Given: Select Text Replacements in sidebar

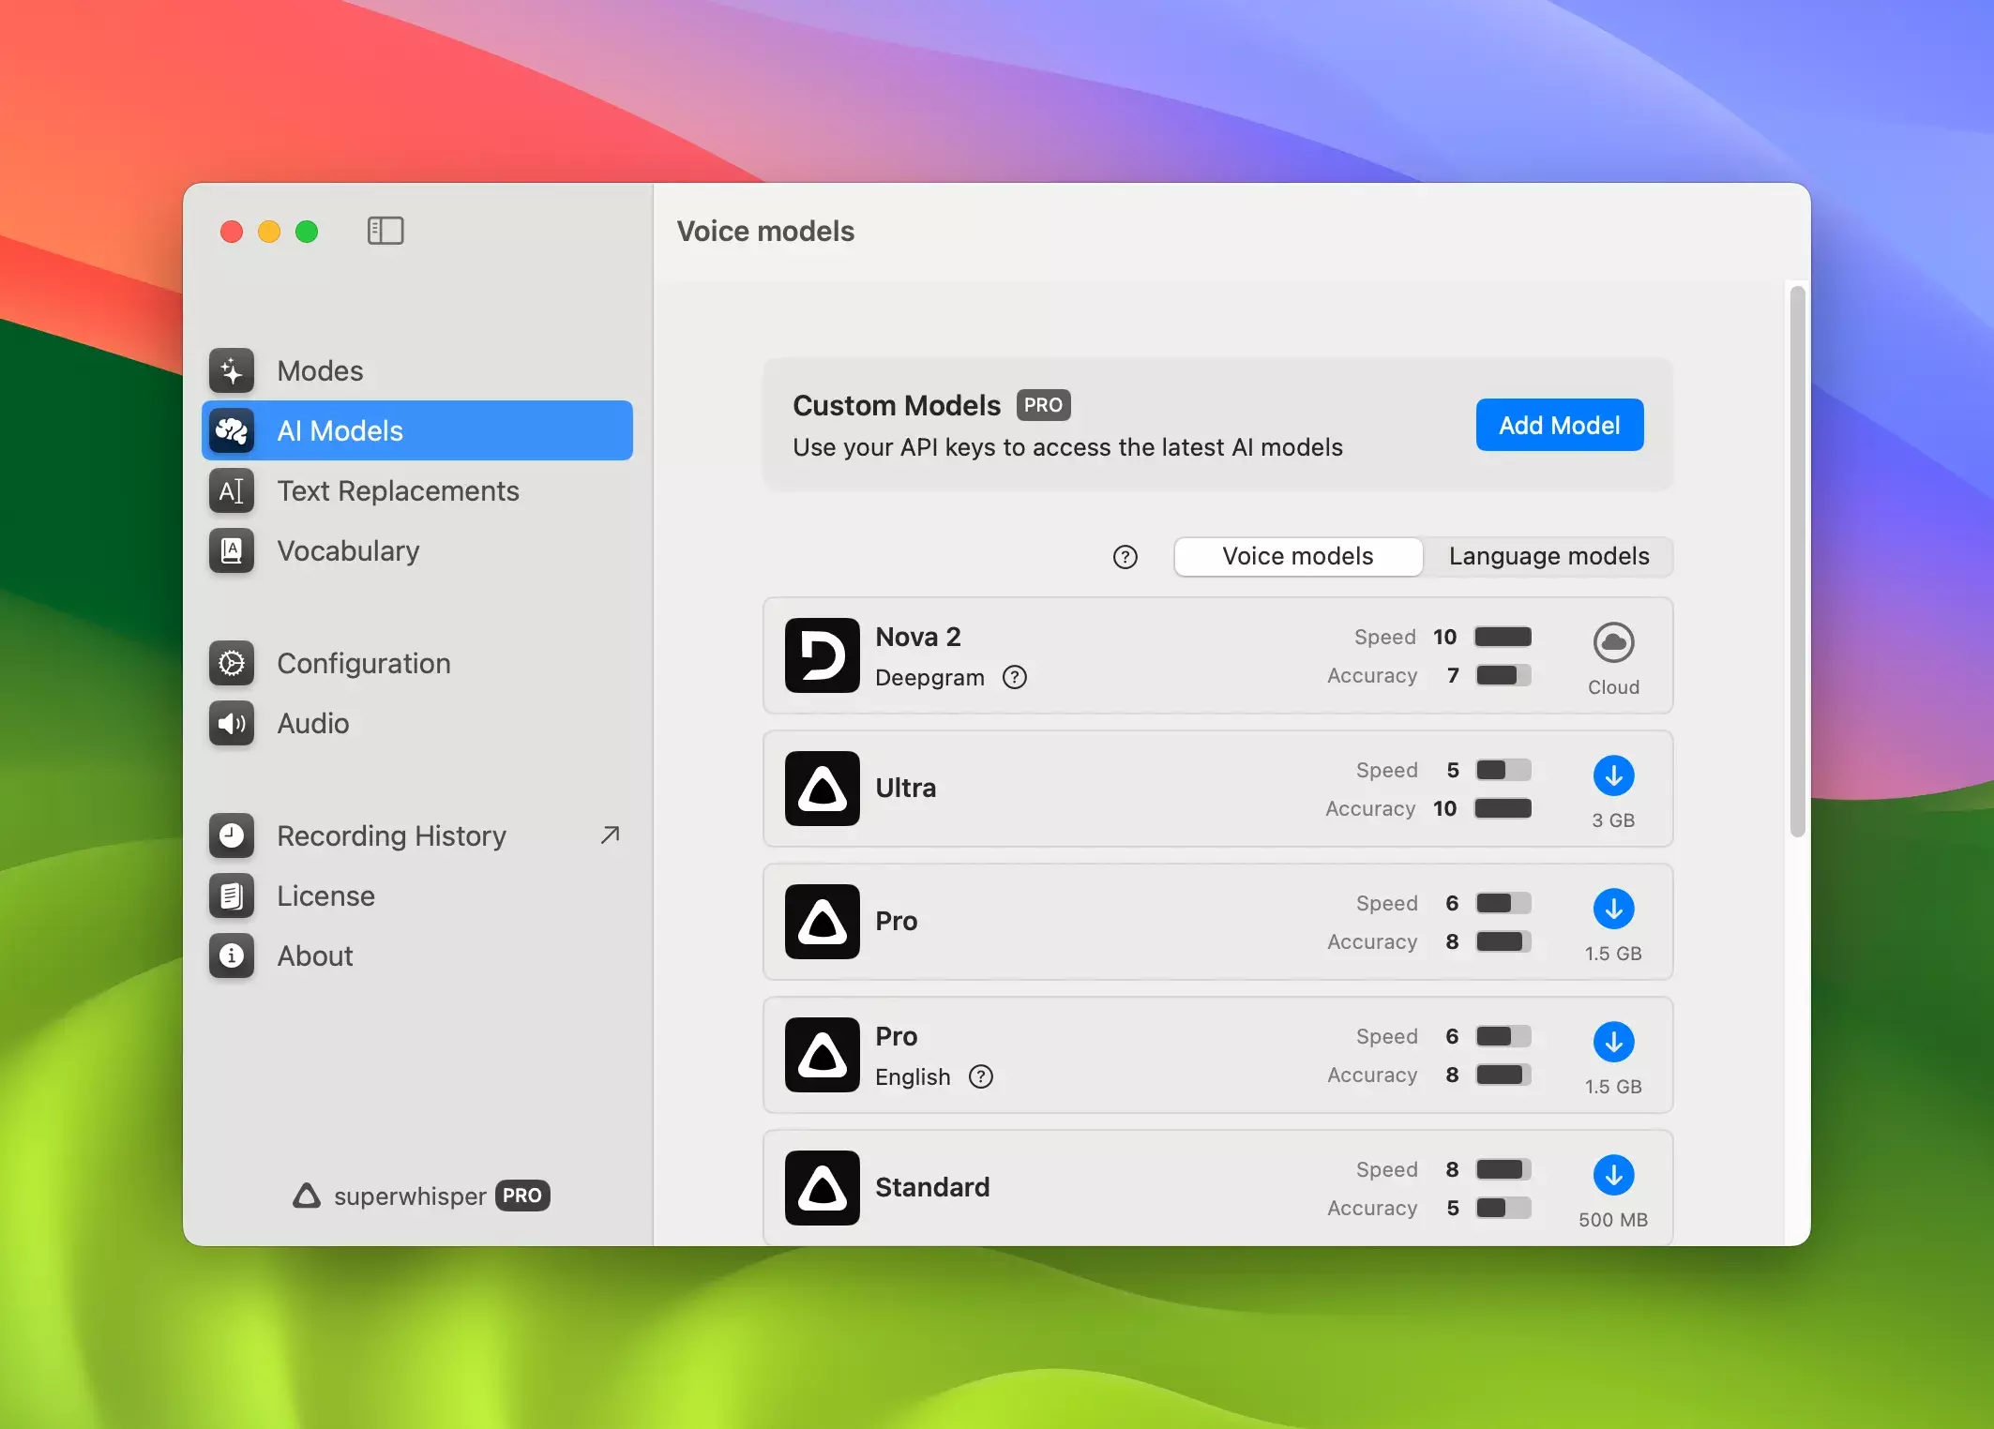Looking at the screenshot, I should click(397, 491).
